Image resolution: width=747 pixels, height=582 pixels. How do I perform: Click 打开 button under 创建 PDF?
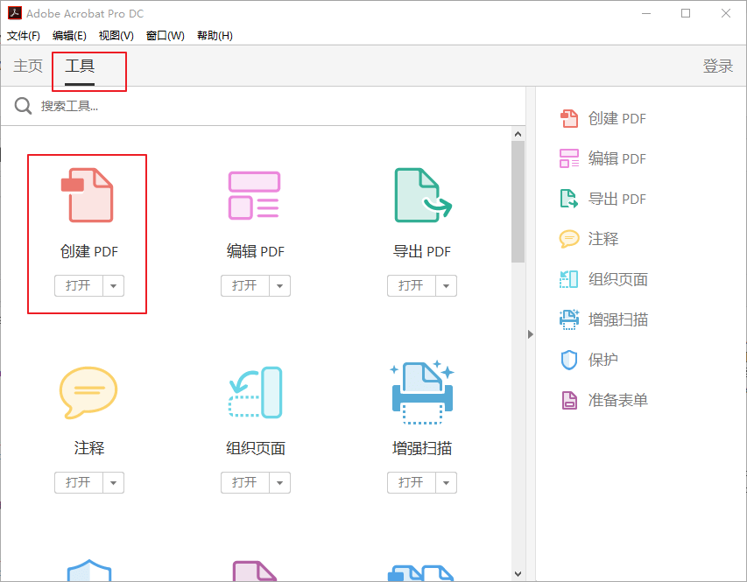[x=79, y=286]
